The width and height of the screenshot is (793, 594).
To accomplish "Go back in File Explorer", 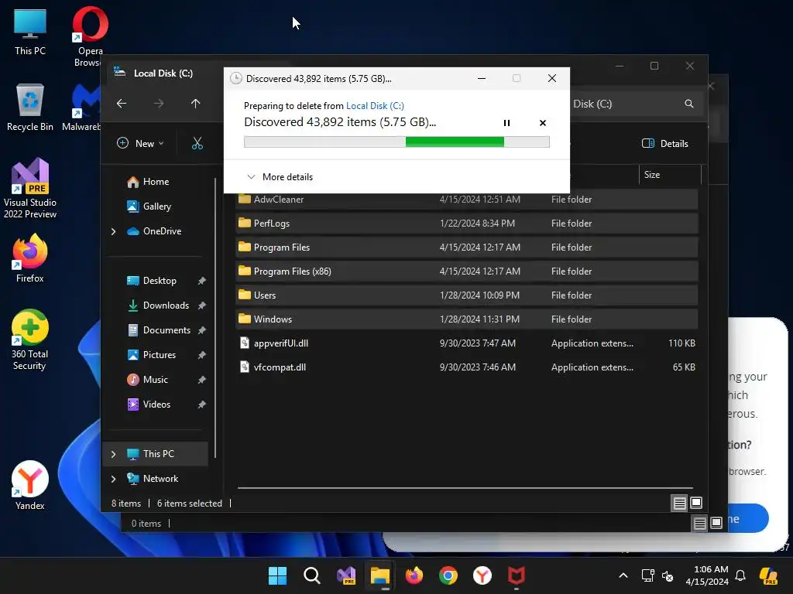I will coord(122,104).
